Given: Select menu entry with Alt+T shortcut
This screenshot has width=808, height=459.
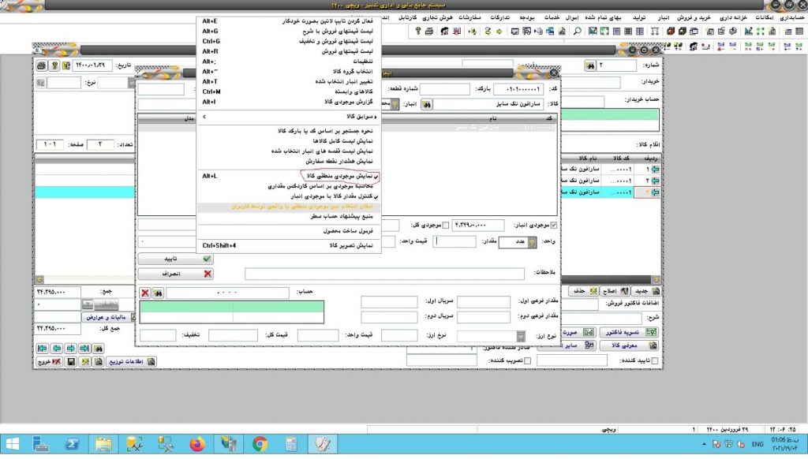Looking at the screenshot, I should point(289,81).
